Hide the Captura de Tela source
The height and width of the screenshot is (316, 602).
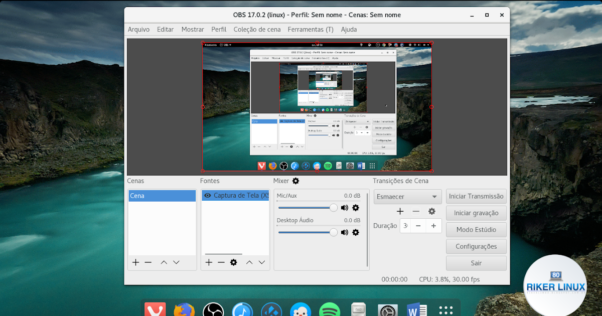point(207,196)
